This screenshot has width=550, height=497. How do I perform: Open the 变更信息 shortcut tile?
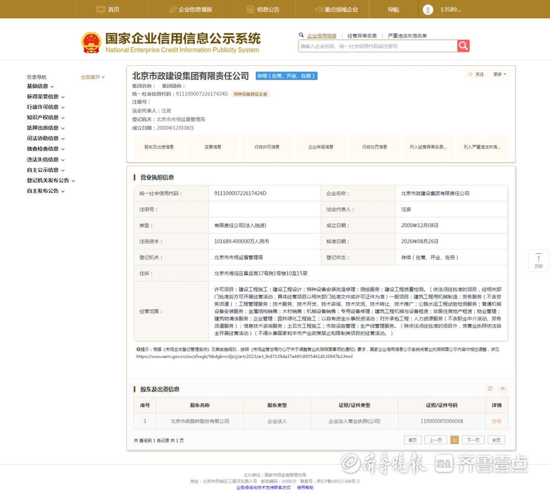pyautogui.click(x=213, y=147)
